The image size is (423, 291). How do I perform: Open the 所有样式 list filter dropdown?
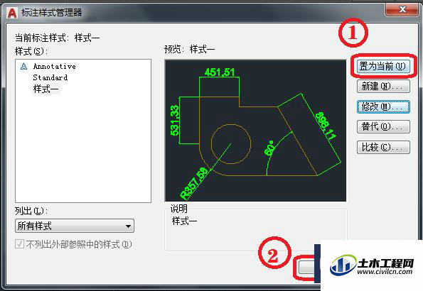point(75,226)
